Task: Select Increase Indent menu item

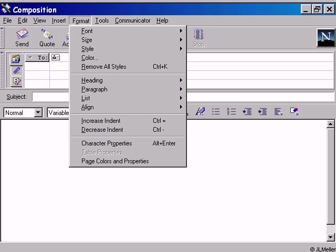Action: coord(128,121)
